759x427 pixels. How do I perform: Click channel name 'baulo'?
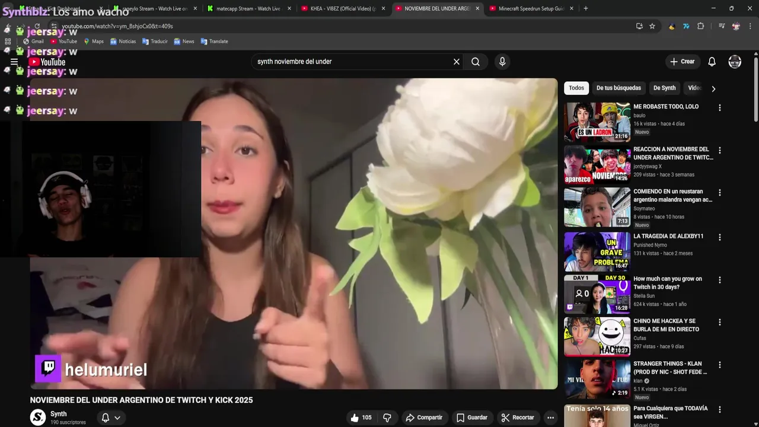tap(639, 116)
